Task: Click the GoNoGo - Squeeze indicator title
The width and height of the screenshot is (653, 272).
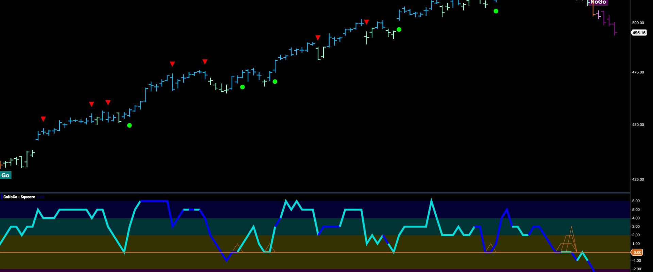Action: pyautogui.click(x=19, y=197)
